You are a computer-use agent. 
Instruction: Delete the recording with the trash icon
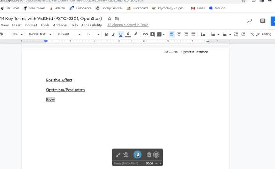point(149,155)
